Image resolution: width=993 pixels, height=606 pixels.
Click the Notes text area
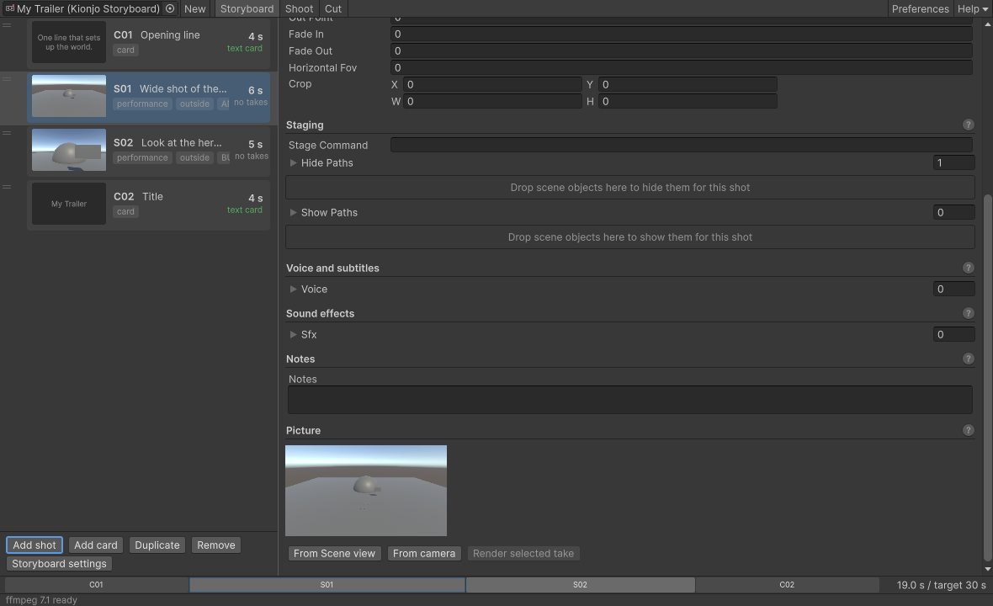tap(630, 400)
